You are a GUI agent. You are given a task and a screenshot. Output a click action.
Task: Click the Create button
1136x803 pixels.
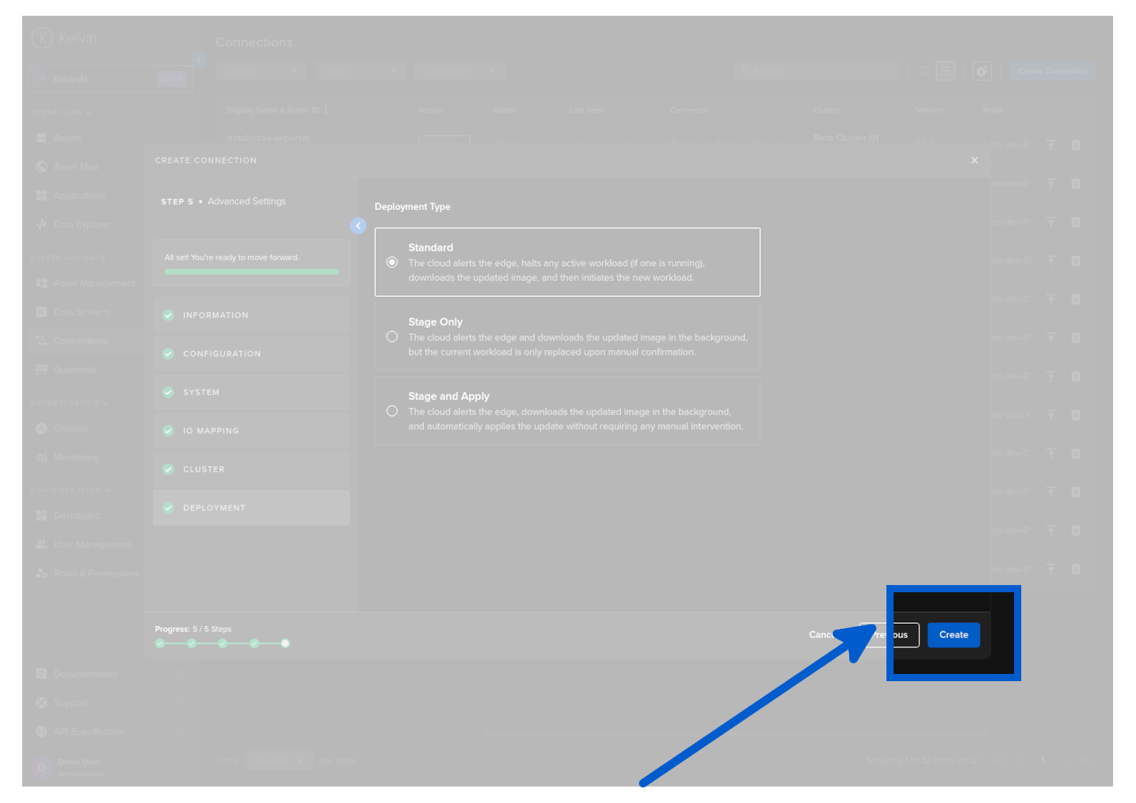[x=953, y=635]
